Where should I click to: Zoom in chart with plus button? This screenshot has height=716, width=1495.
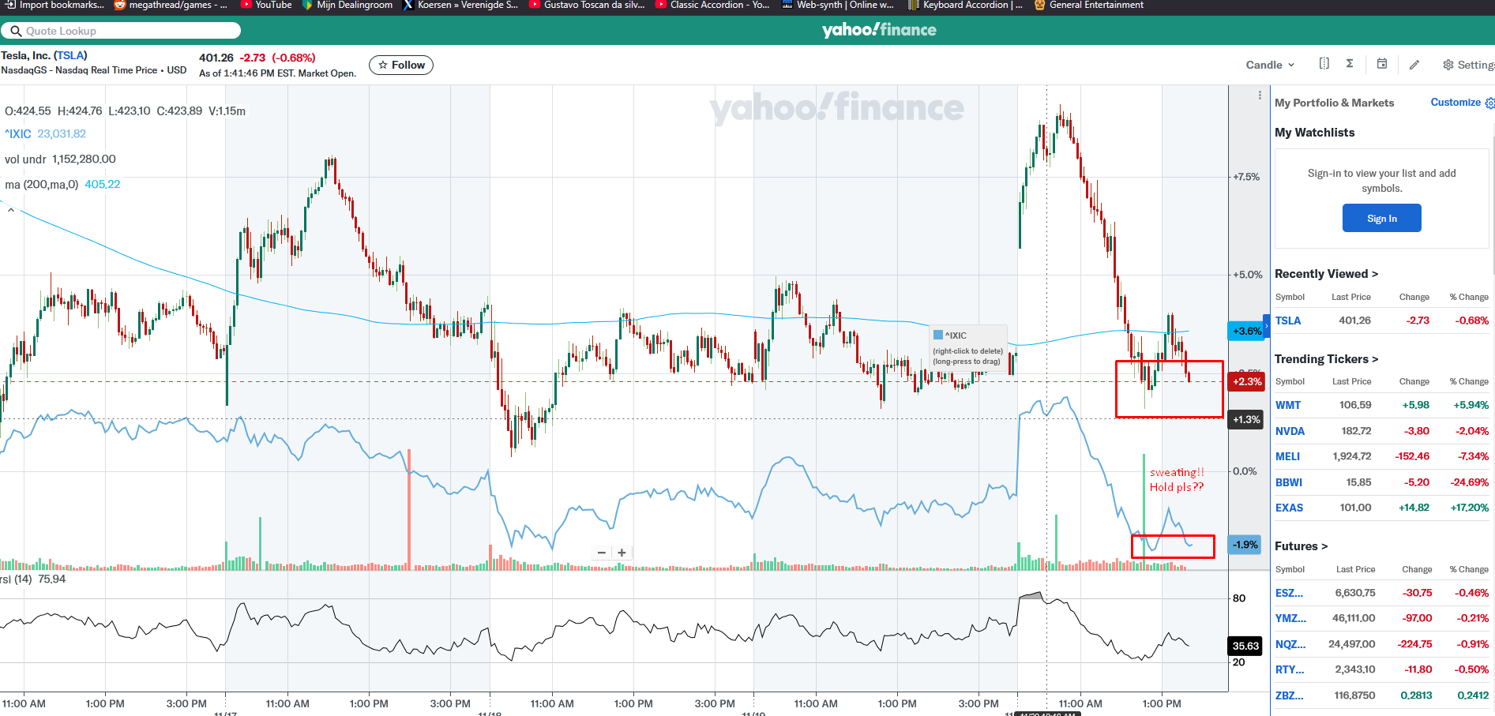[622, 553]
